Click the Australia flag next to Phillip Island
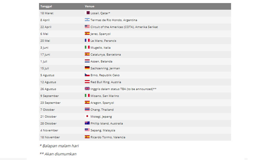267x160 pixels. tap(87, 123)
